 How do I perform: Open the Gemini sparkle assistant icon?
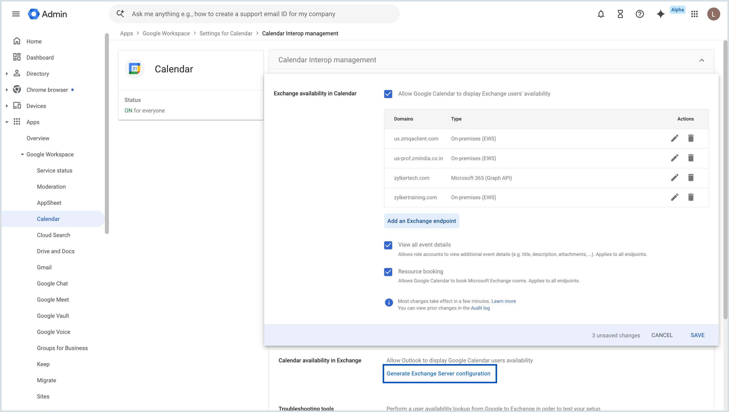click(660, 14)
